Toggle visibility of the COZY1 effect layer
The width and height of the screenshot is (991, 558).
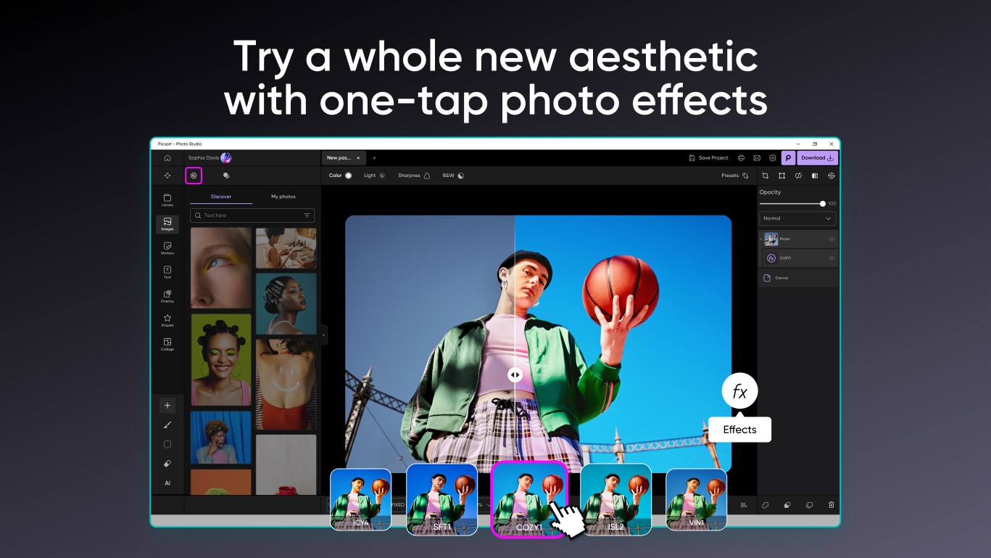830,258
